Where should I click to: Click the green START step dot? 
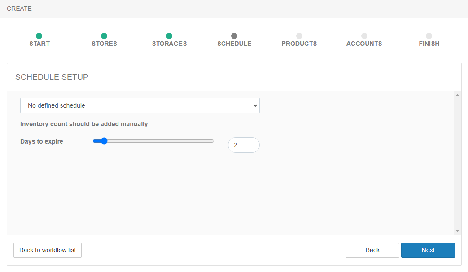point(39,36)
